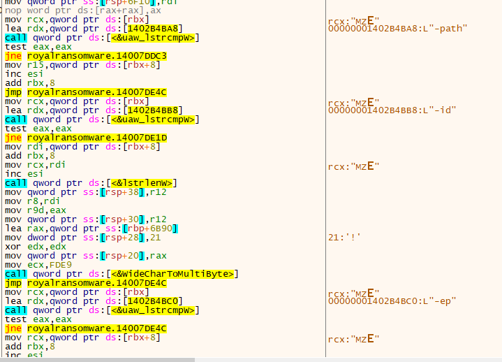Select the mov rdi,qword ptr ds:[rbx+8] line

(x=82, y=147)
